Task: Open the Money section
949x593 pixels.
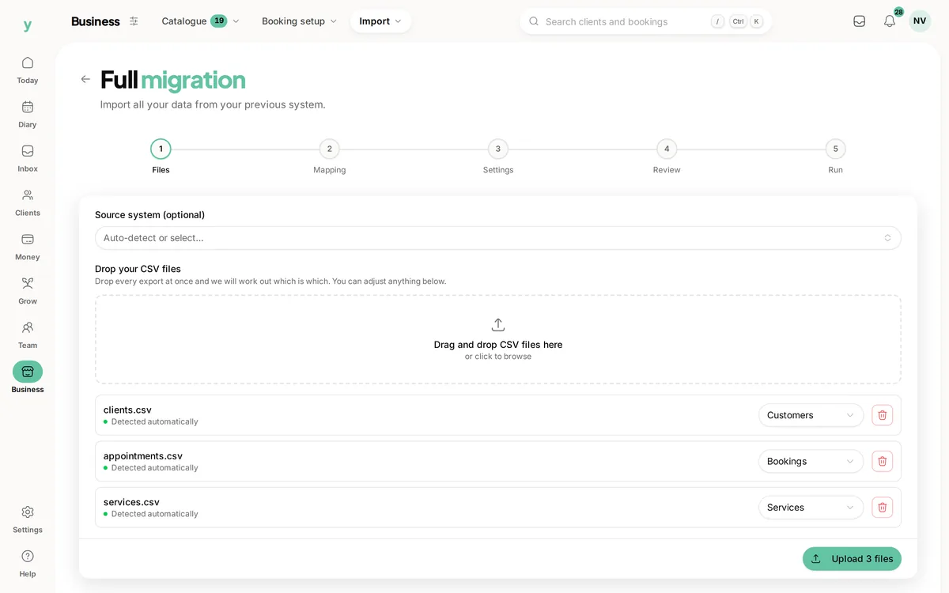Action: point(28,247)
